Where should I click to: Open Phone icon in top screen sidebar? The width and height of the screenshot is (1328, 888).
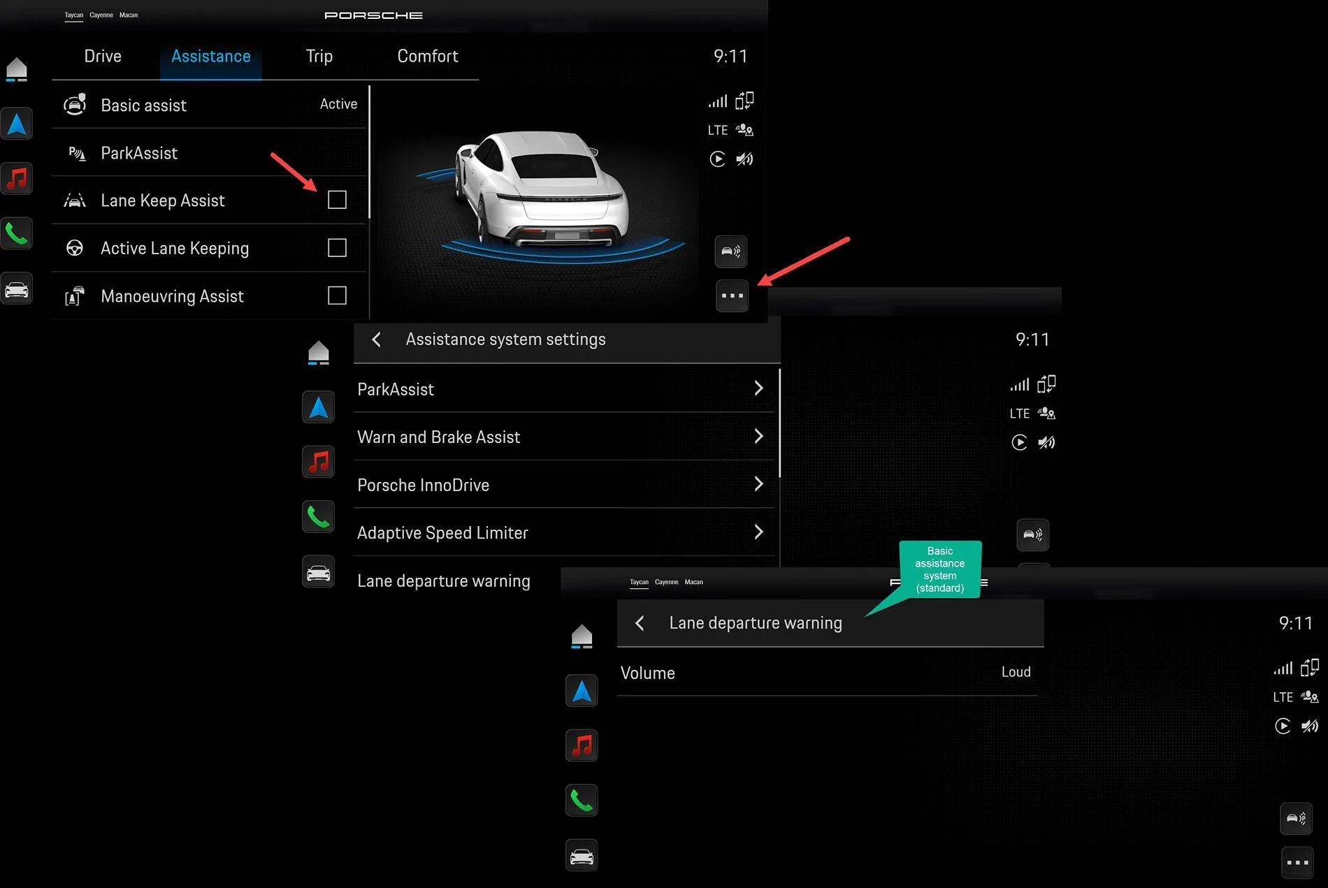(17, 233)
